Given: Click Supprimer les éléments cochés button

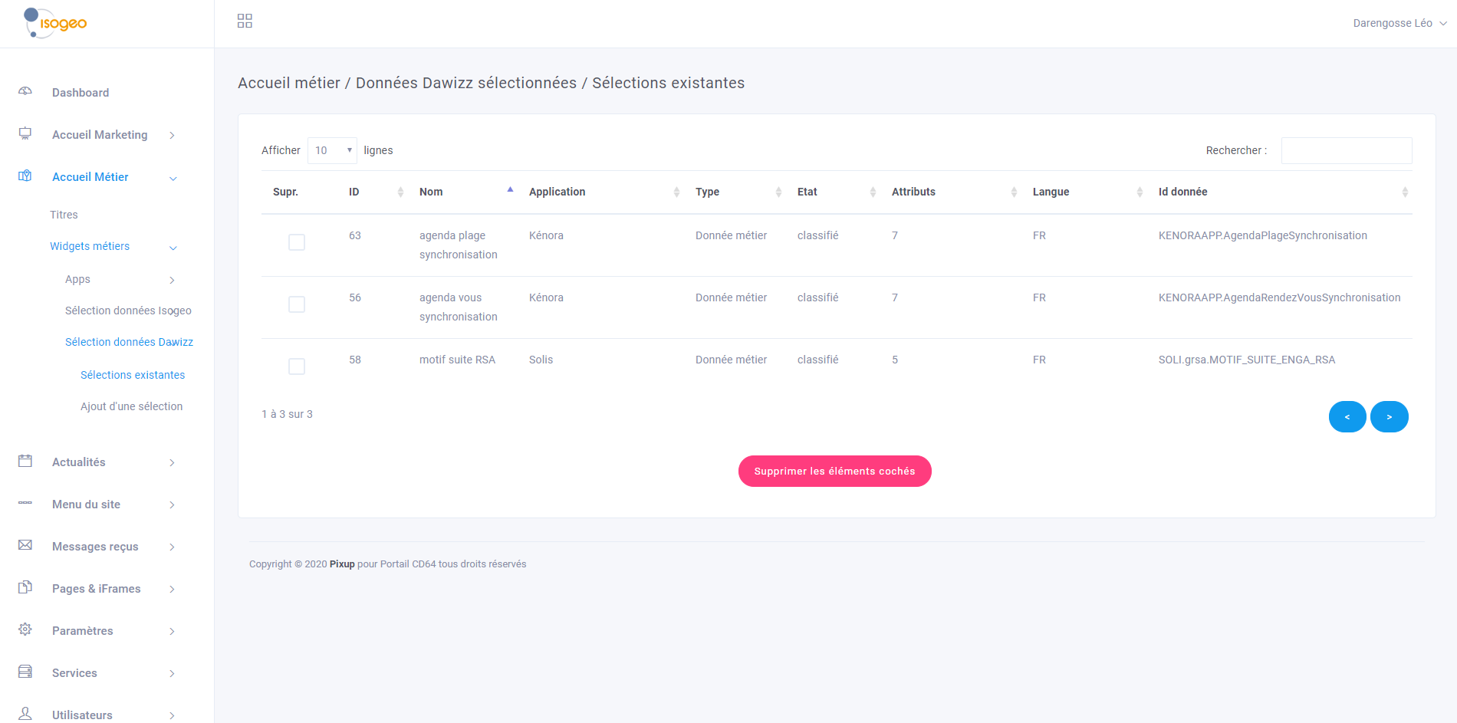Looking at the screenshot, I should 834,471.
